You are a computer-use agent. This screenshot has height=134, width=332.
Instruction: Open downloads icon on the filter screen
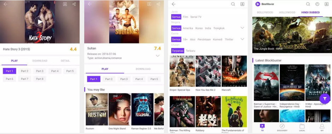point(242,4)
